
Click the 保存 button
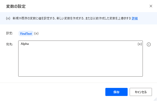click(116, 92)
